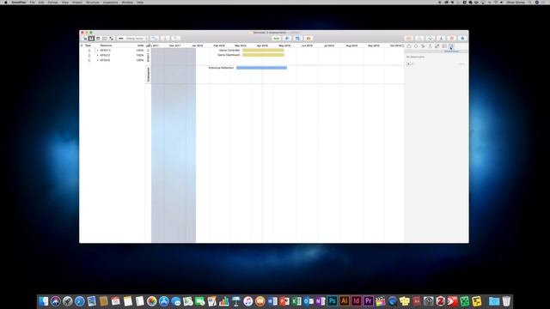
Task: Open the Inspectors menu
Action: pyautogui.click(x=111, y=2)
